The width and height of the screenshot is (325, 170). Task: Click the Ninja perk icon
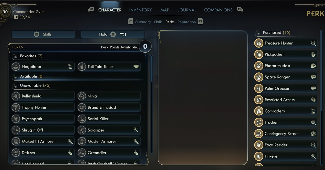[x=82, y=96]
